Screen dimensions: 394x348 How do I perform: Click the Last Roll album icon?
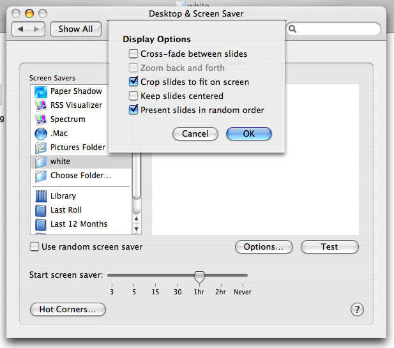pos(41,210)
